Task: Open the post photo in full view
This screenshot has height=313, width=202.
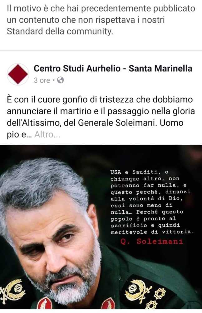Action: click(x=101, y=227)
